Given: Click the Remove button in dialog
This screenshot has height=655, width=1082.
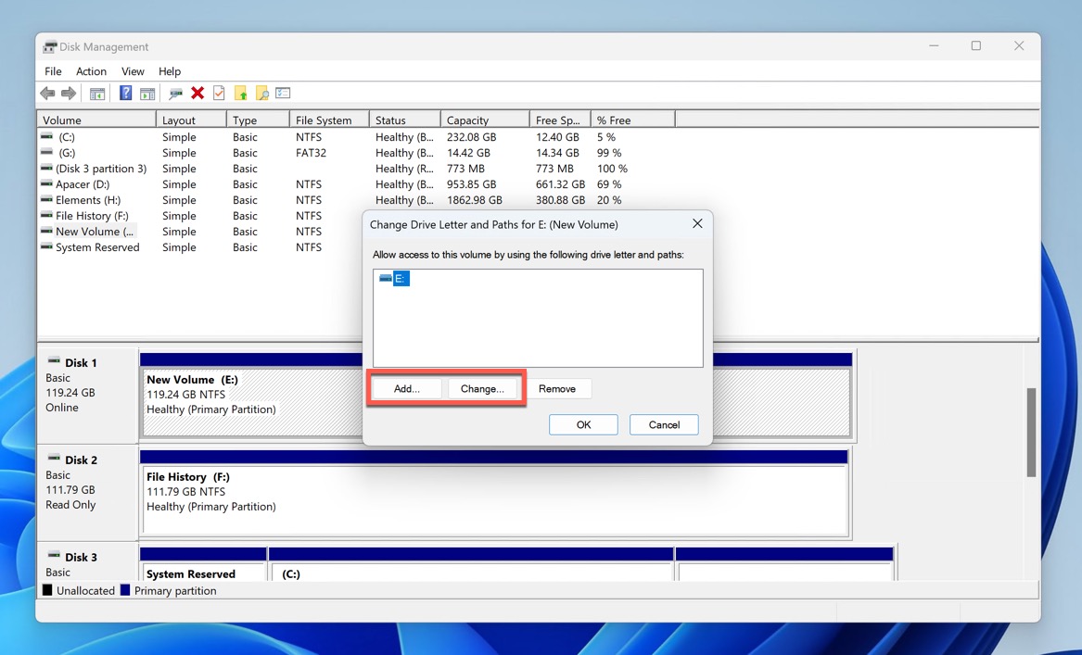Looking at the screenshot, I should [557, 389].
